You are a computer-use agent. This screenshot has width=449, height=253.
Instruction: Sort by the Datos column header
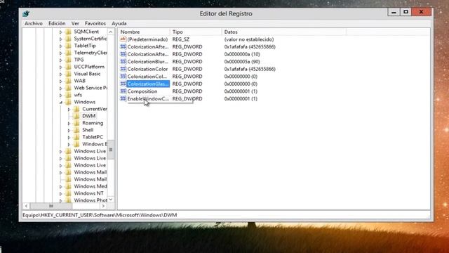point(284,32)
